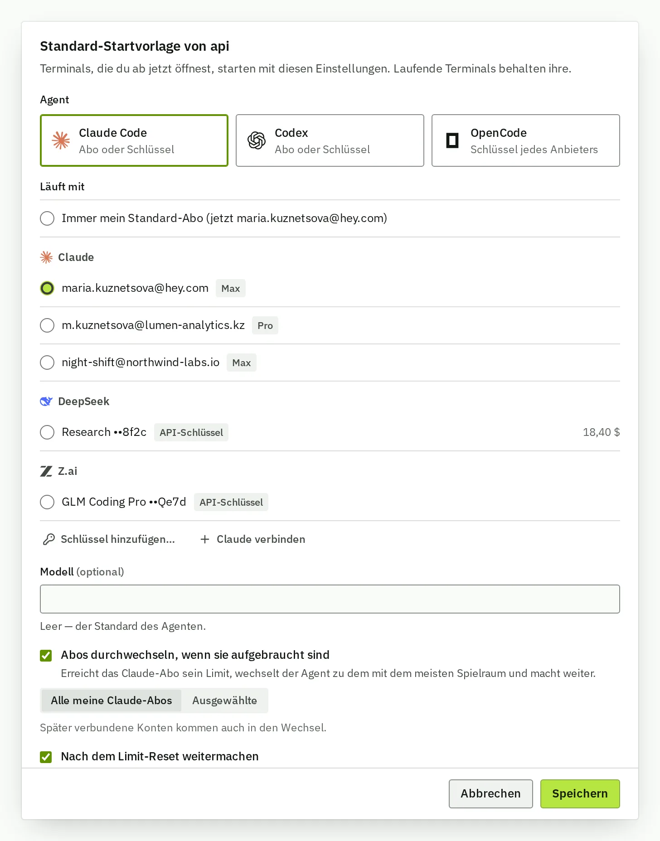The height and width of the screenshot is (841, 660).
Task: Select the Research ••8f2c DeepSeek key
Action: coord(47,432)
